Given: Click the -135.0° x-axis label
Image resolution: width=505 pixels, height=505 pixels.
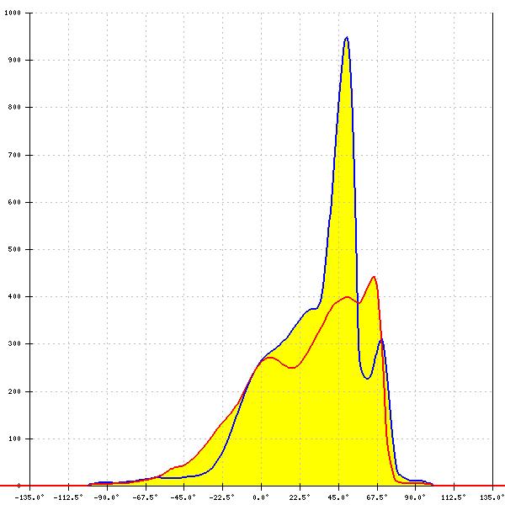Looking at the screenshot, I should point(29,497).
